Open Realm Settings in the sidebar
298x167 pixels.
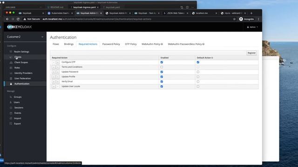[x=21, y=51]
